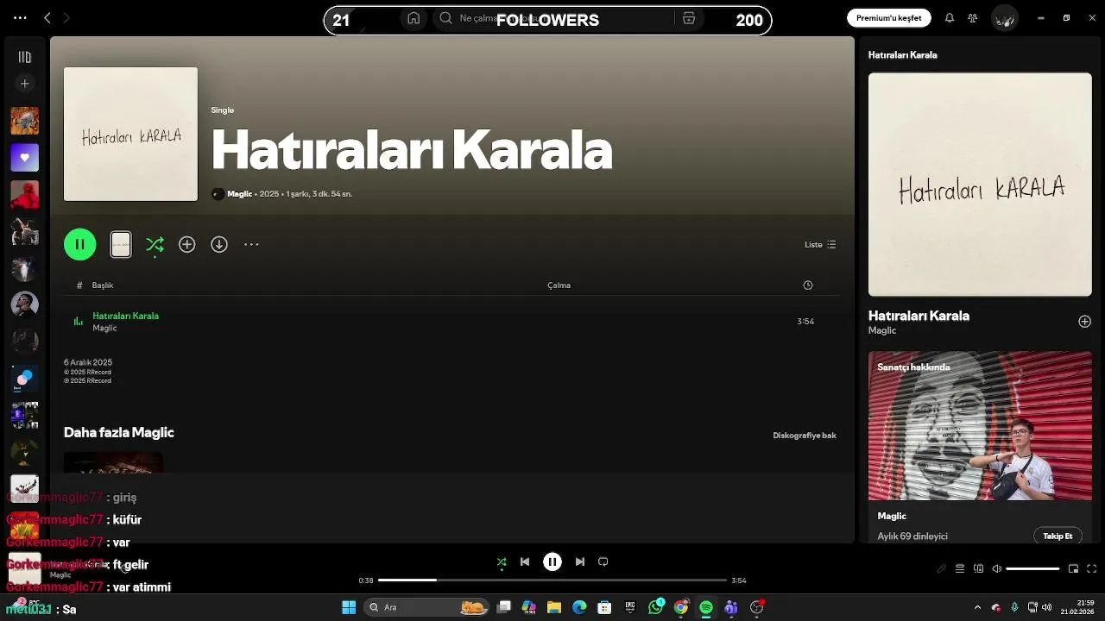Viewport: 1105px width, 621px height.
Task: Open Your Library icon in sidebar
Action: [x=24, y=57]
